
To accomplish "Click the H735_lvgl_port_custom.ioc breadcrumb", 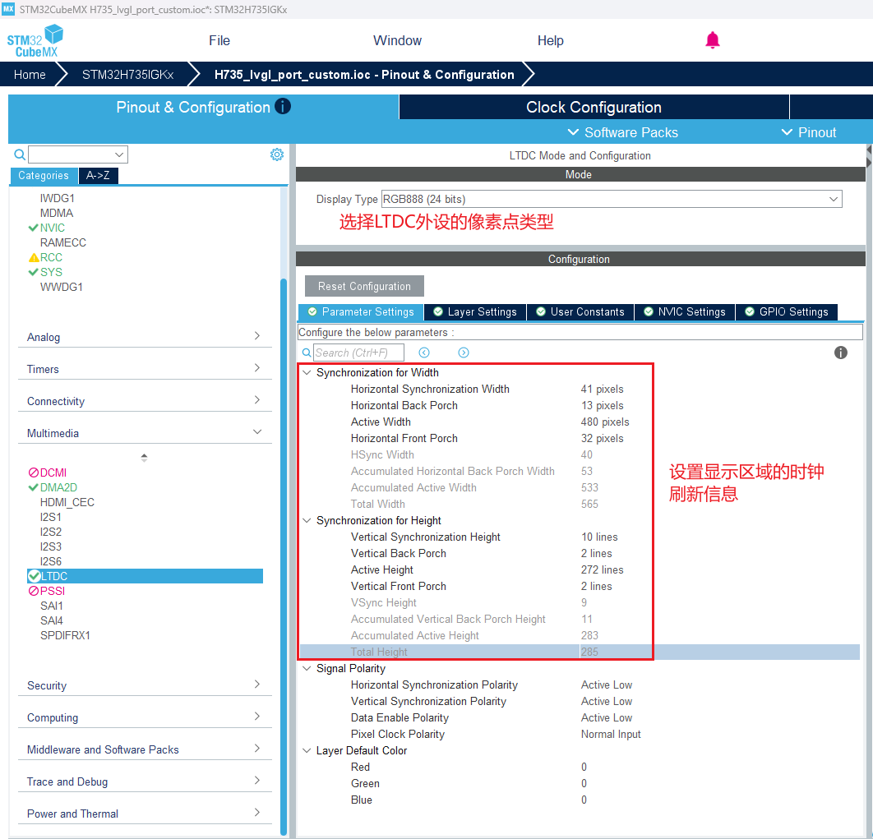I will tap(364, 75).
